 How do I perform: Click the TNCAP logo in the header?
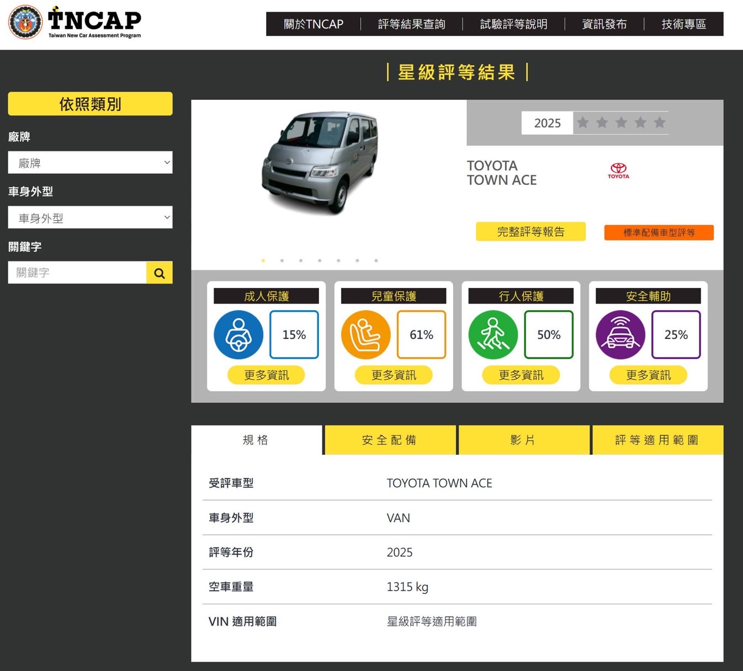point(94,23)
